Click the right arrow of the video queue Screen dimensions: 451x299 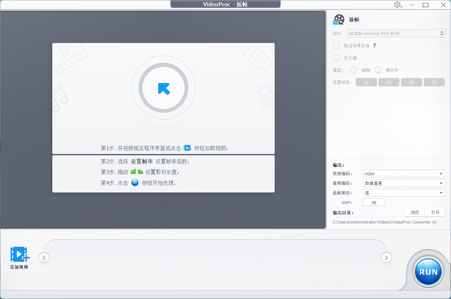[386, 257]
